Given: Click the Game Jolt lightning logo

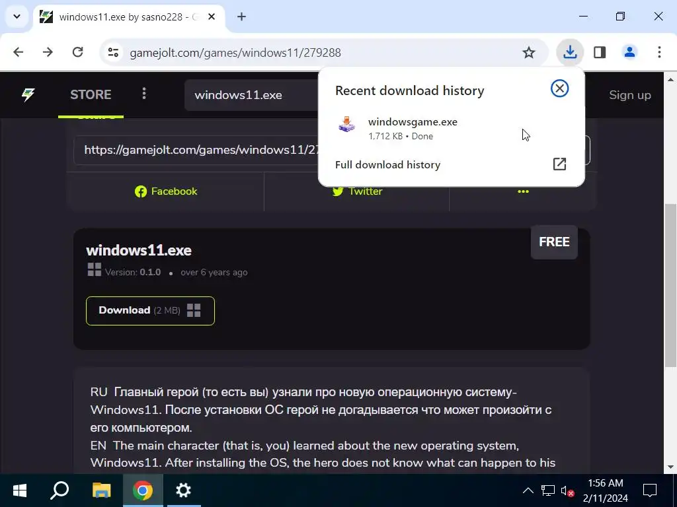Looking at the screenshot, I should coord(28,94).
